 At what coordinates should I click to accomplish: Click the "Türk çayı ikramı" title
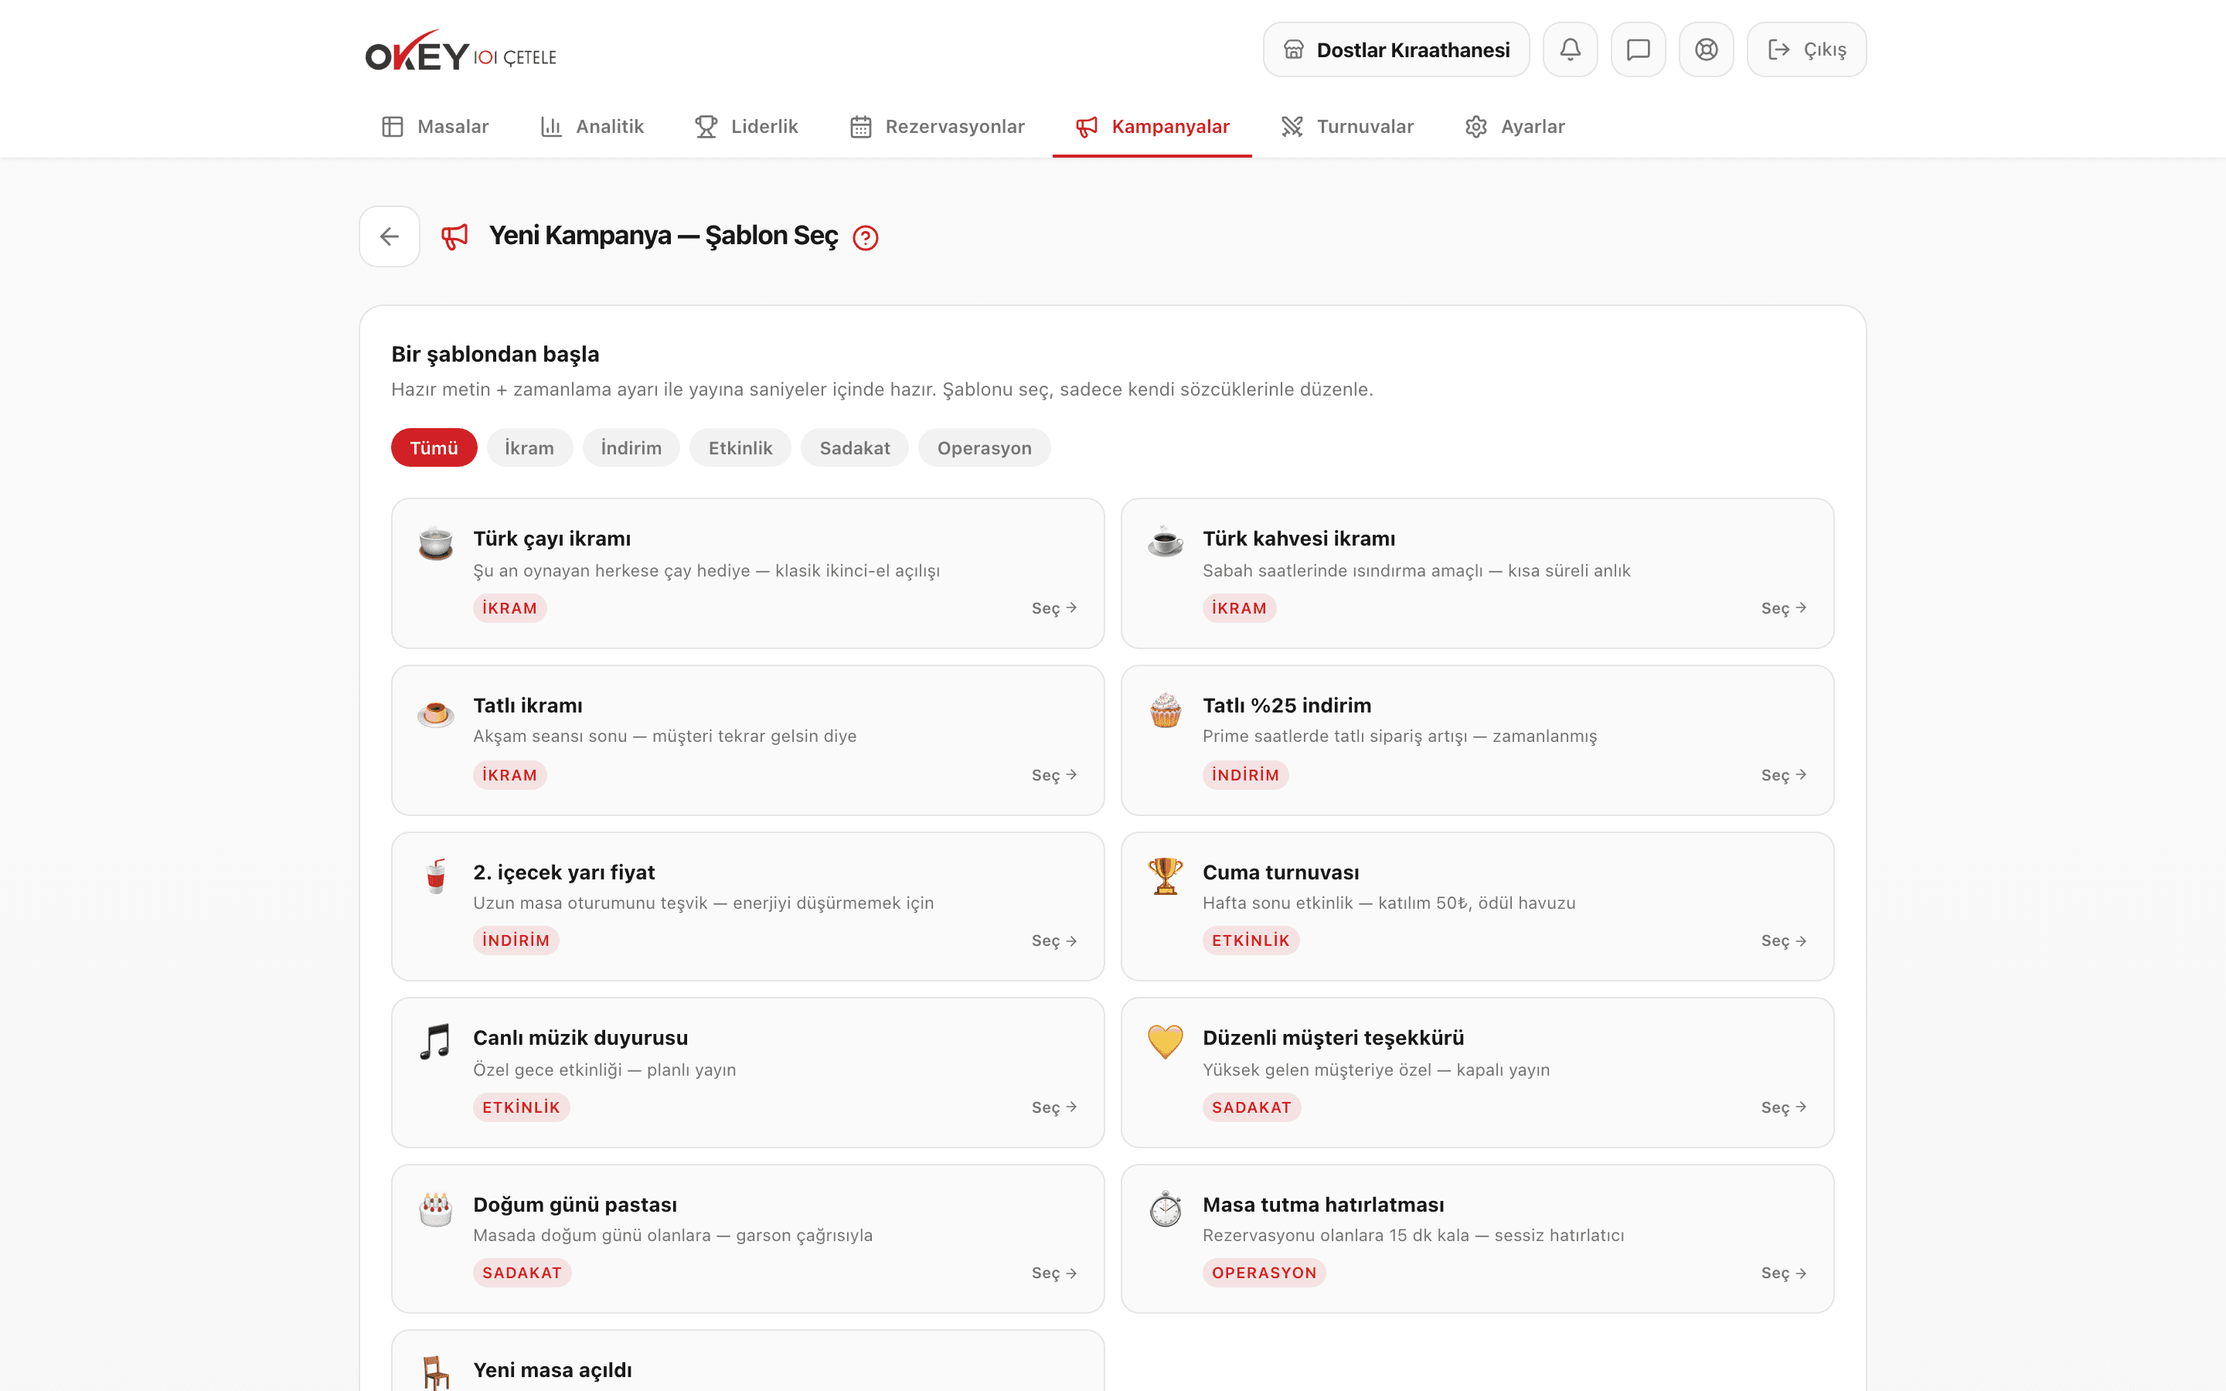(x=552, y=538)
